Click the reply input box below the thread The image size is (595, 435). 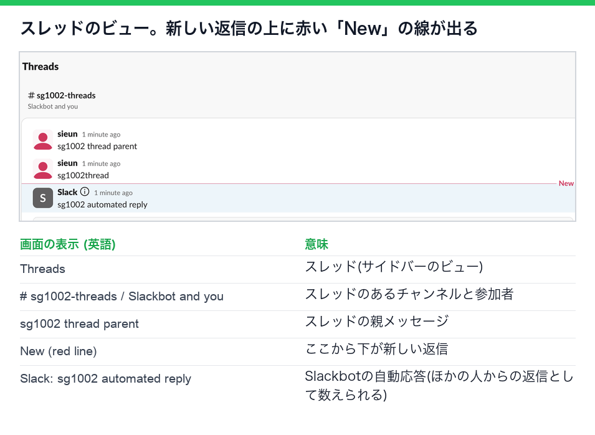pos(303,219)
